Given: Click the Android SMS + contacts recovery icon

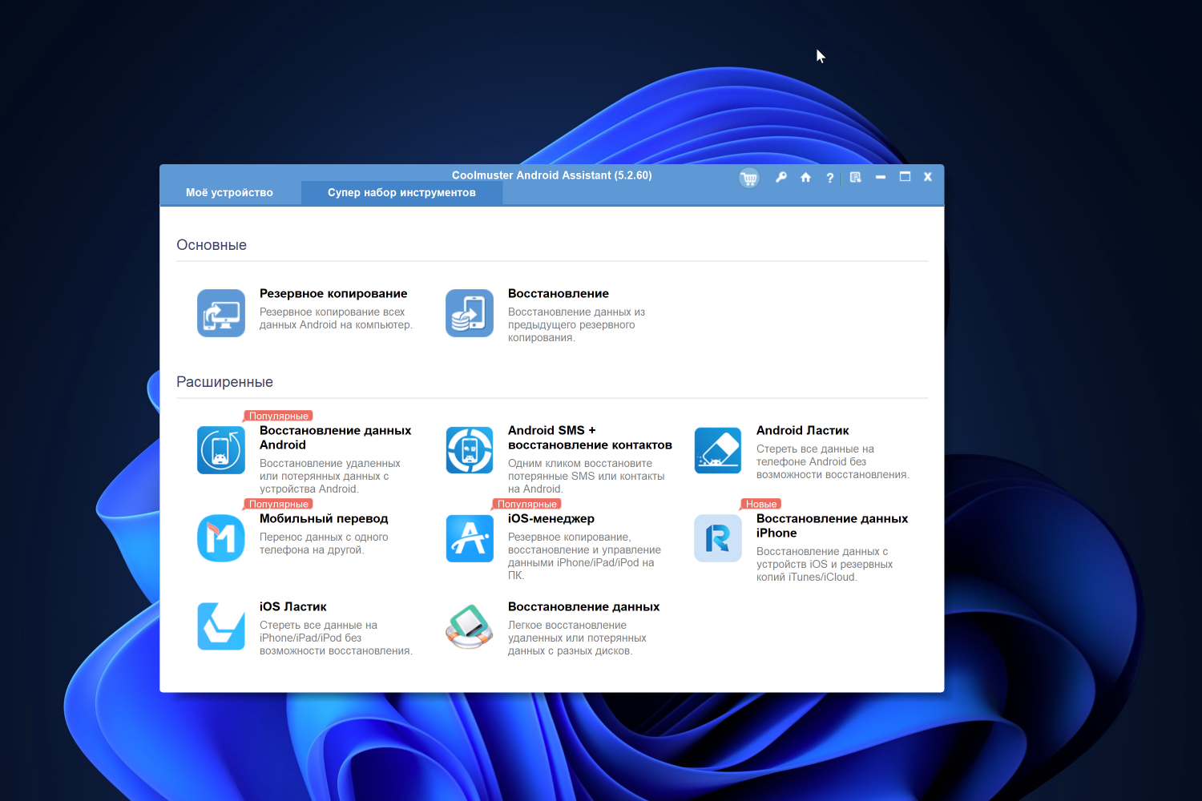Looking at the screenshot, I should tap(470, 450).
